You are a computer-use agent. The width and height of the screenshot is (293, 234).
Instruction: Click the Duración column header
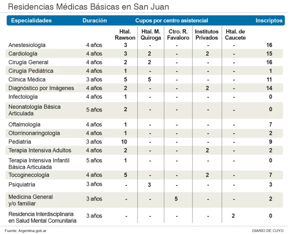click(x=95, y=20)
